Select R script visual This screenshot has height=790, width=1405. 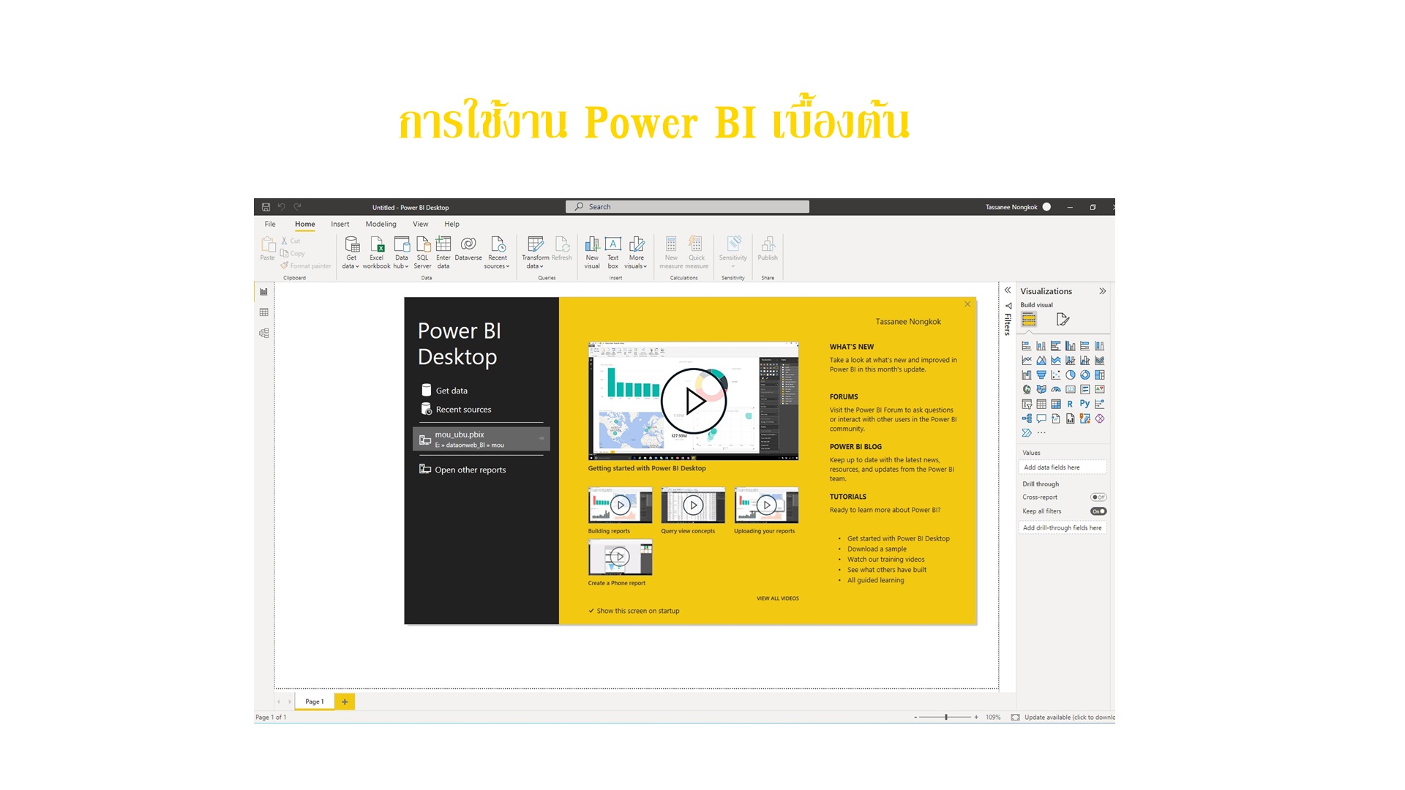point(1071,404)
